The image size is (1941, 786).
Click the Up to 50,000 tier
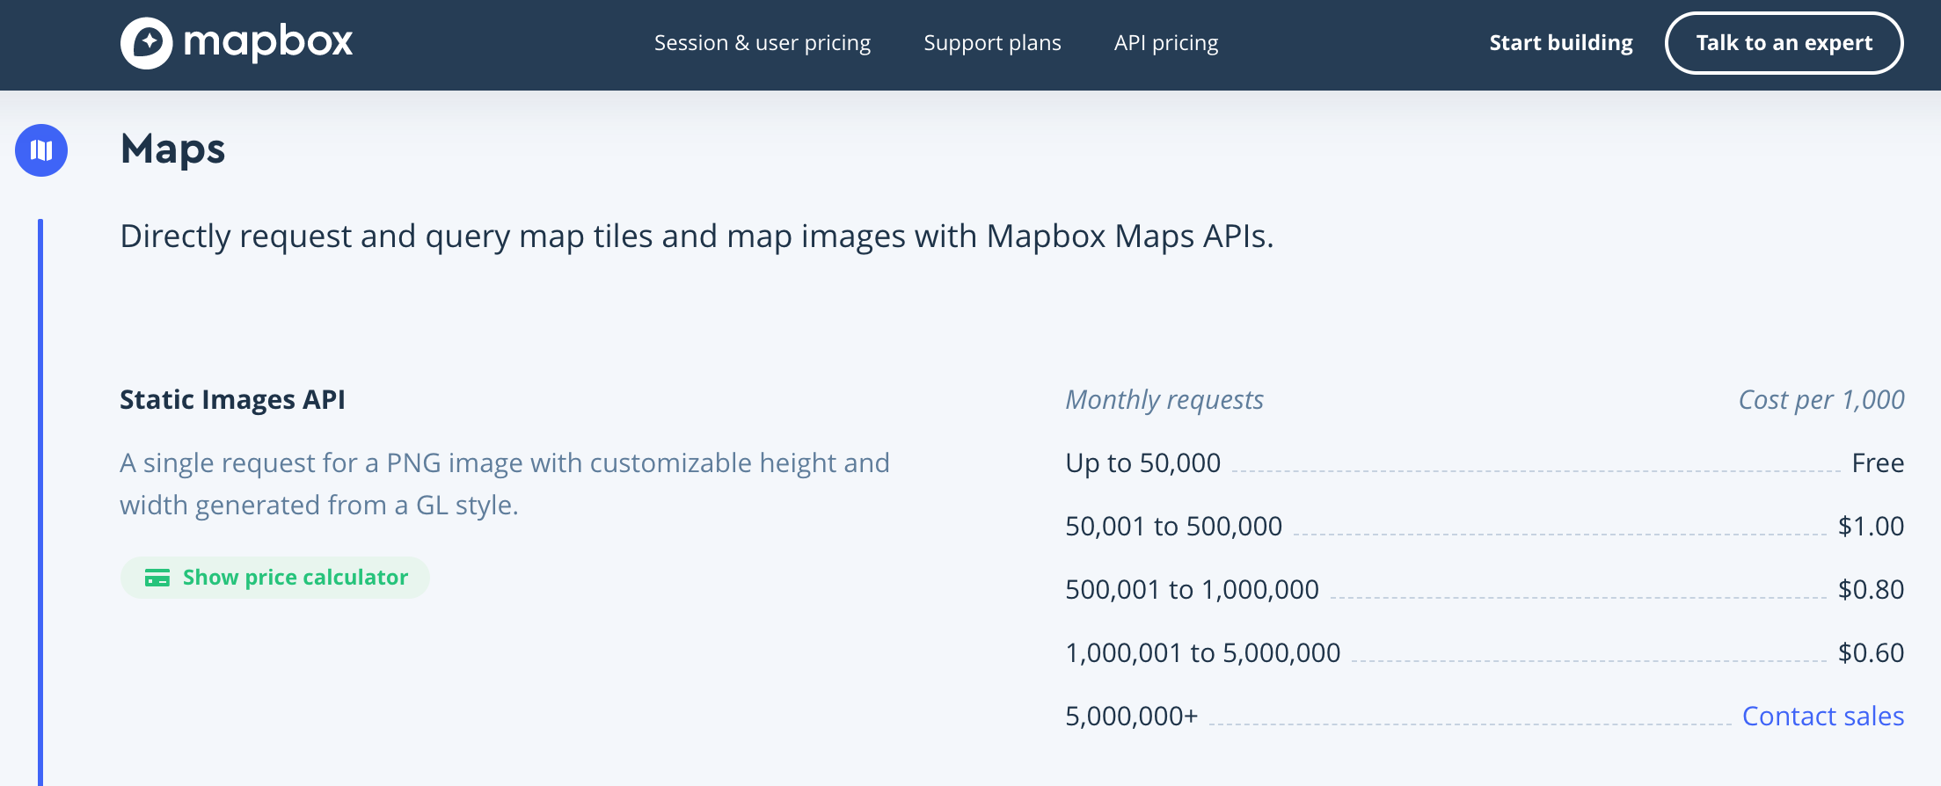(x=1142, y=462)
